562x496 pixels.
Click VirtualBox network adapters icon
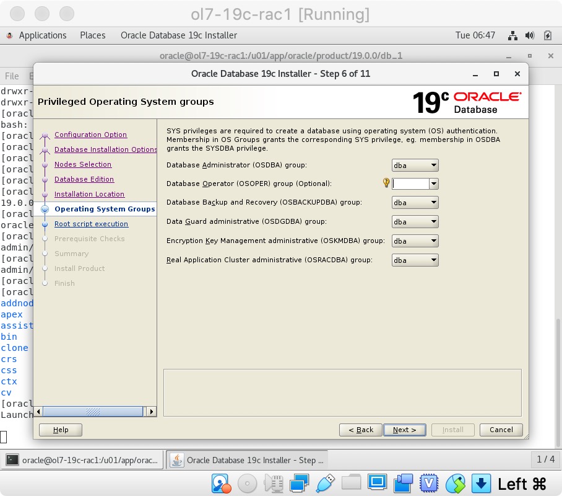pyautogui.click(x=300, y=484)
